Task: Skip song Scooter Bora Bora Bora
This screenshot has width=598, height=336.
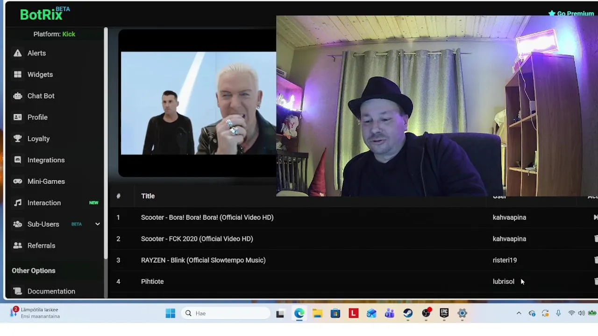Action: (x=595, y=217)
